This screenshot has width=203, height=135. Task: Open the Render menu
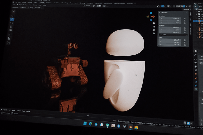[x=24, y=2]
